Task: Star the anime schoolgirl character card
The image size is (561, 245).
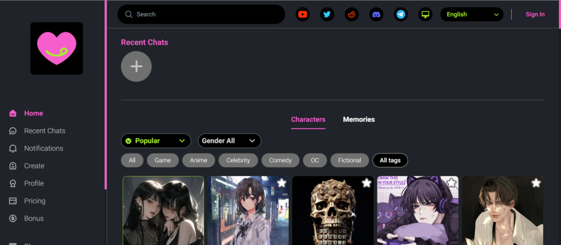Action: pos(282,183)
